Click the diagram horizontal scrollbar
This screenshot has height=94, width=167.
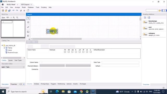pos(57,39)
